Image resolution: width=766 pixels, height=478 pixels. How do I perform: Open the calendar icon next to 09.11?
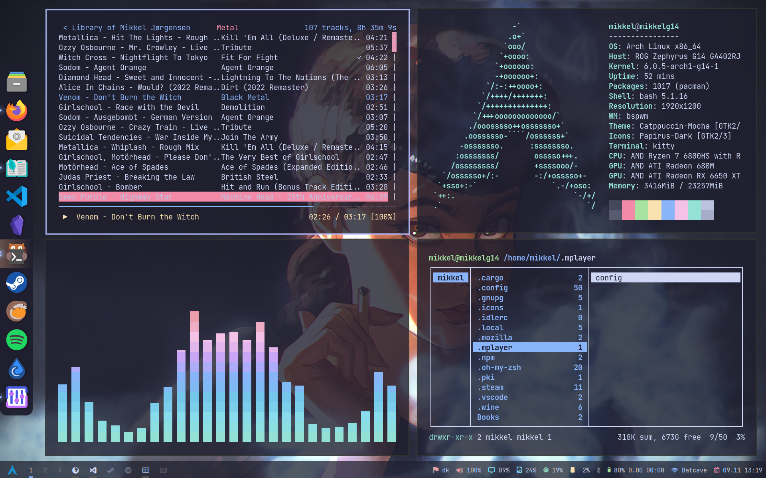[x=717, y=470]
